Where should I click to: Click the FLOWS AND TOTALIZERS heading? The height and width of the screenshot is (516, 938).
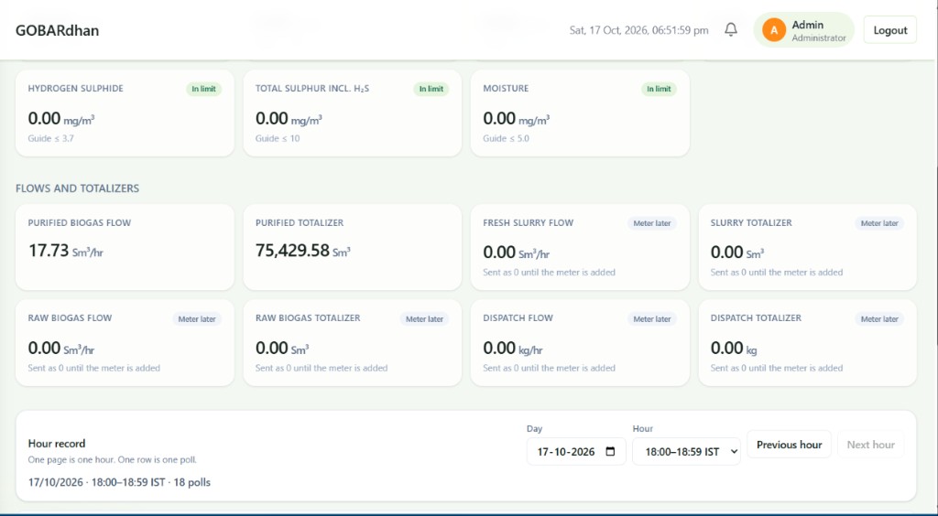[77, 188]
